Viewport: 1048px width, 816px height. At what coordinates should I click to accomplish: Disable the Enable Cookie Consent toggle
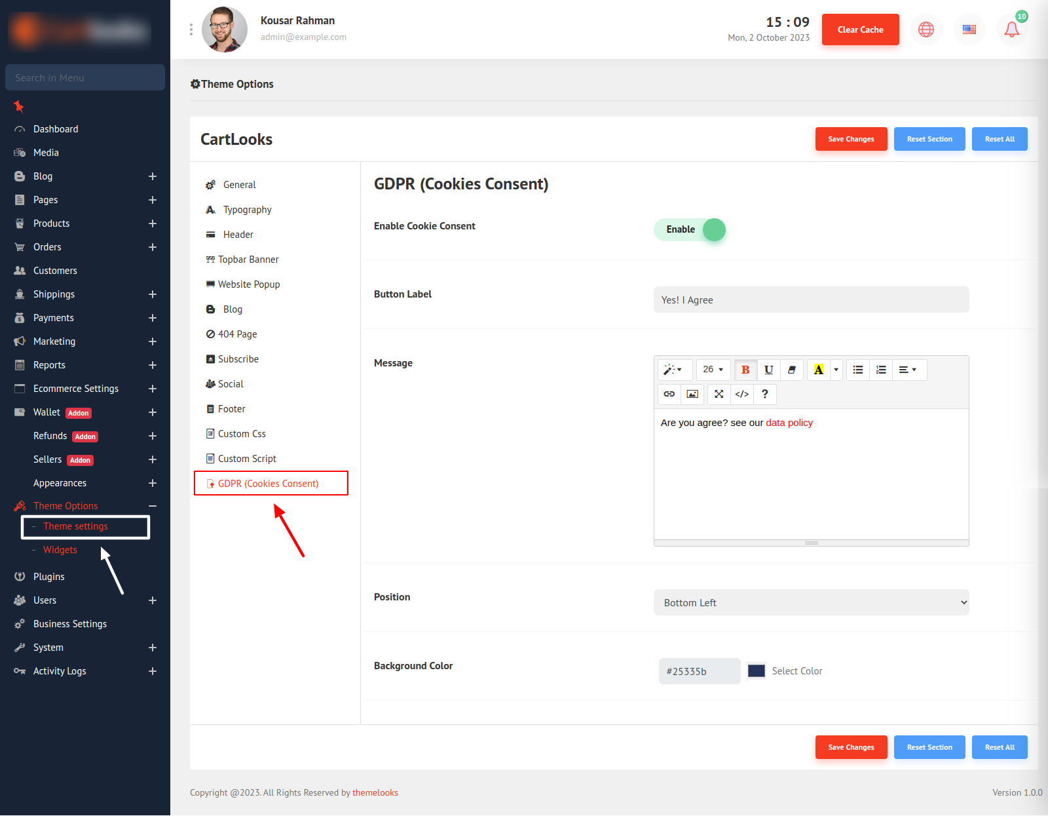tap(690, 229)
